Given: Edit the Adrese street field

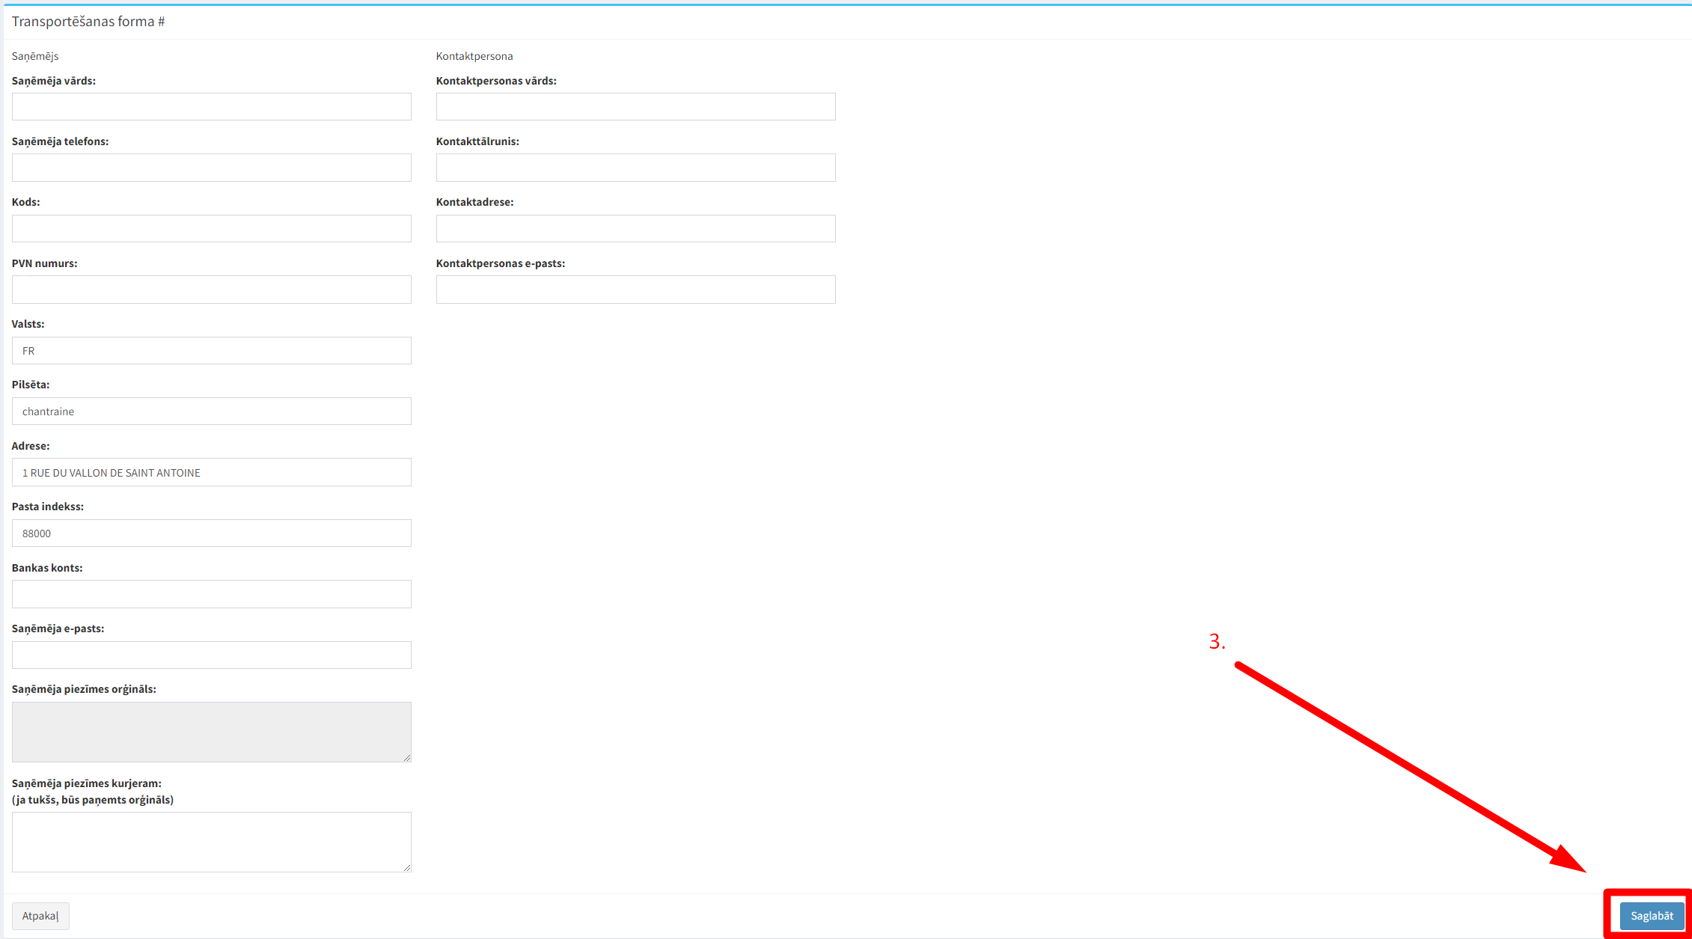Looking at the screenshot, I should click(x=211, y=472).
